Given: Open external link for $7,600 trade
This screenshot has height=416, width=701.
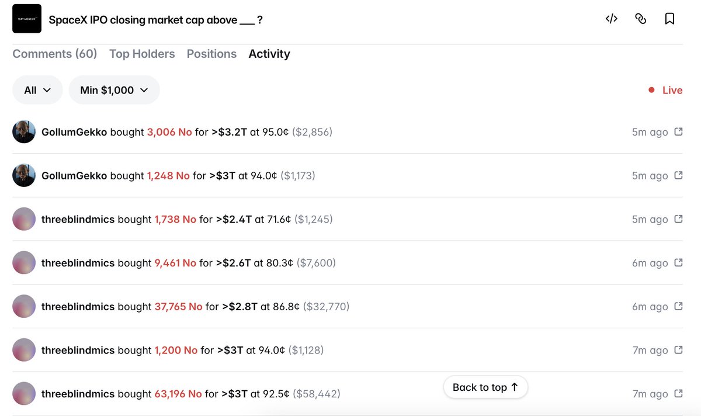Looking at the screenshot, I should (678, 263).
